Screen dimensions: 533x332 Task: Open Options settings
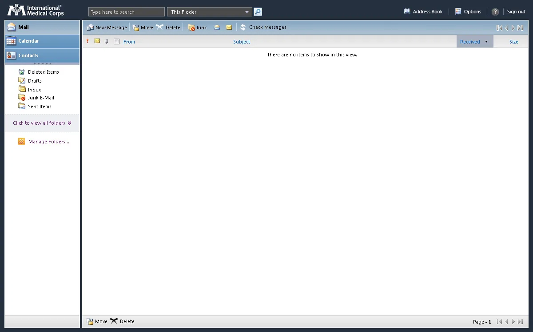pyautogui.click(x=468, y=12)
